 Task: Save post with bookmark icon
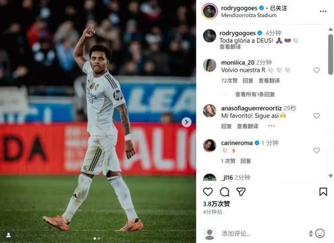[323, 192]
